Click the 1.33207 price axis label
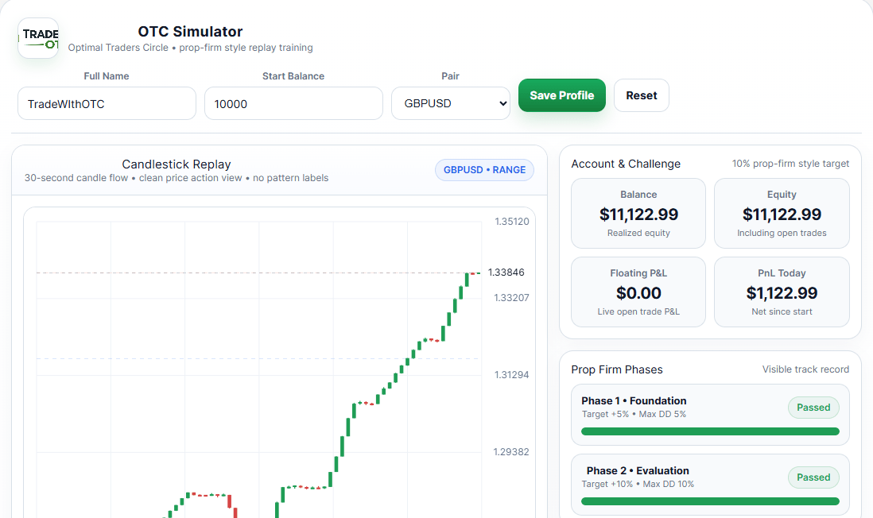 point(512,298)
